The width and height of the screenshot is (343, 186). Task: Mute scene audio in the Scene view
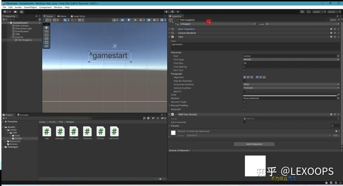tap(135, 20)
